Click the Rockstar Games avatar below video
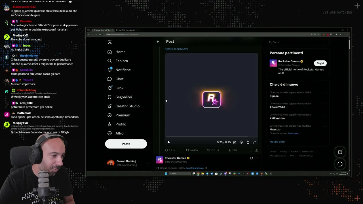Viewport: 363px width, 204px height. [x=160, y=160]
